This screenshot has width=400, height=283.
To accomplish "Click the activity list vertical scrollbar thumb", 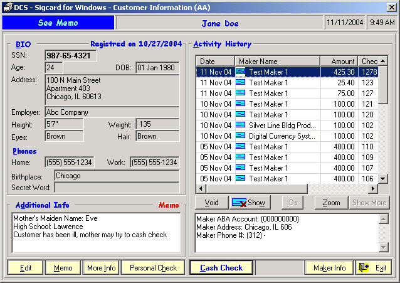I will coord(382,85).
